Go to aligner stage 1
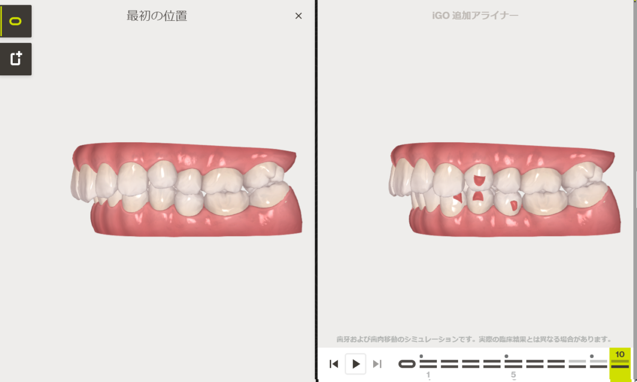This screenshot has height=382, width=637. point(428,364)
